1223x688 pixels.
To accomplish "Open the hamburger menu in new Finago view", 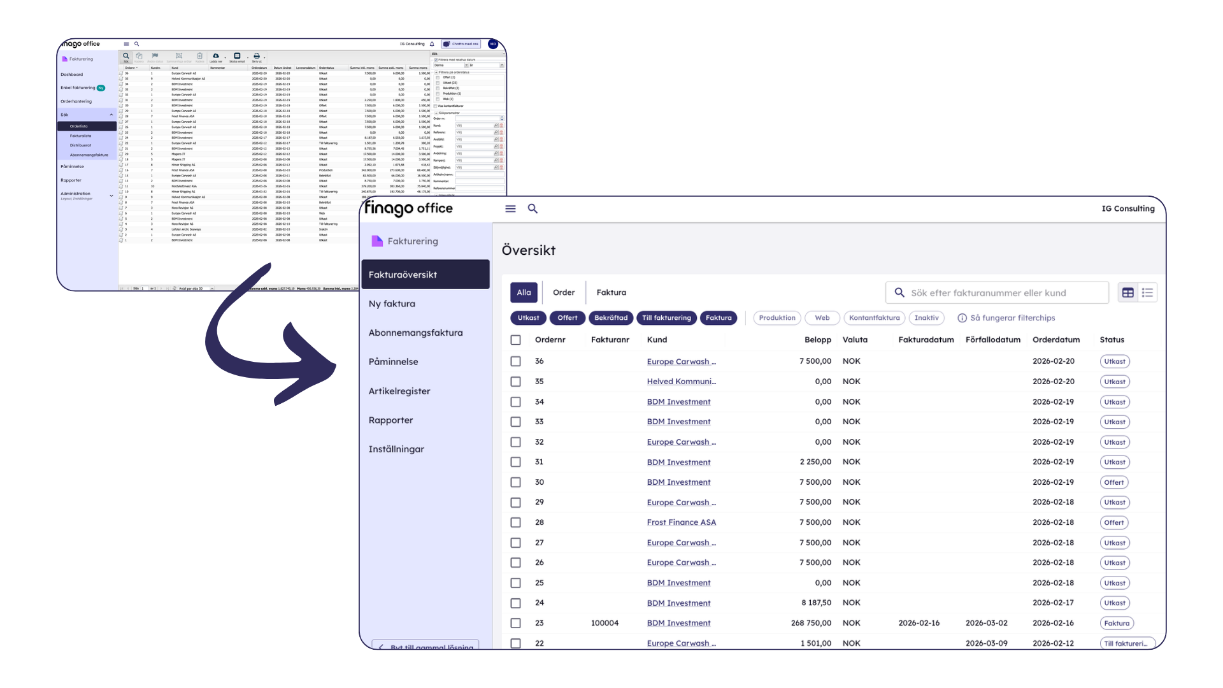I will 510,208.
